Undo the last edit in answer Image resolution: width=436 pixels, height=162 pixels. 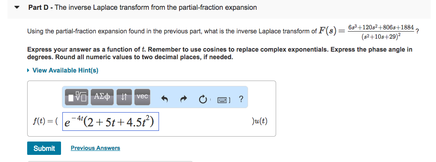[x=165, y=99]
